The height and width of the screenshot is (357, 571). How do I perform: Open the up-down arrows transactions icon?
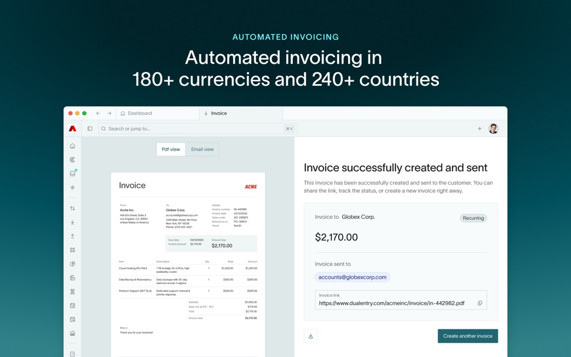pyautogui.click(x=73, y=209)
